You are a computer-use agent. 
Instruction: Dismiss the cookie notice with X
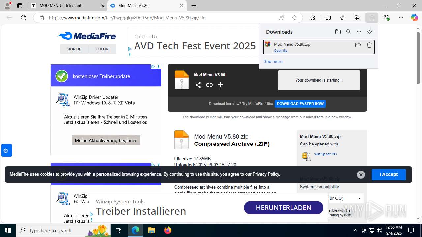coord(361,175)
